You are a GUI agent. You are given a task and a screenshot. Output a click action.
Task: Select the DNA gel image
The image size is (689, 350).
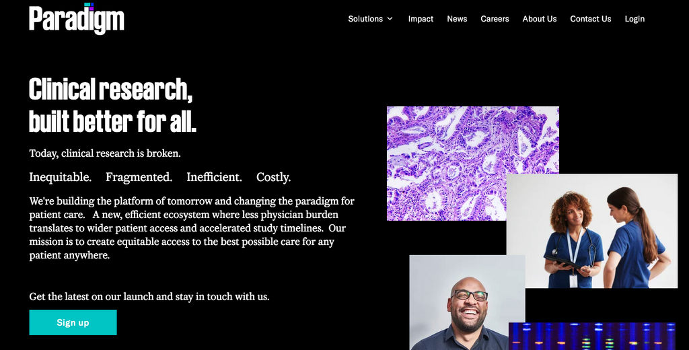tap(592, 337)
